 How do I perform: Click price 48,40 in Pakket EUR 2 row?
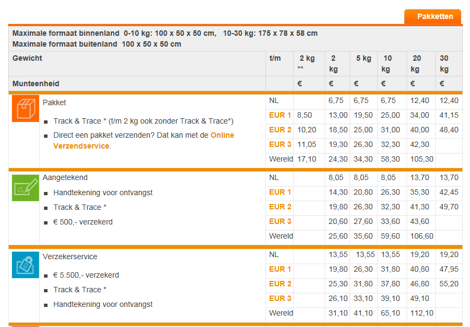tap(449, 130)
